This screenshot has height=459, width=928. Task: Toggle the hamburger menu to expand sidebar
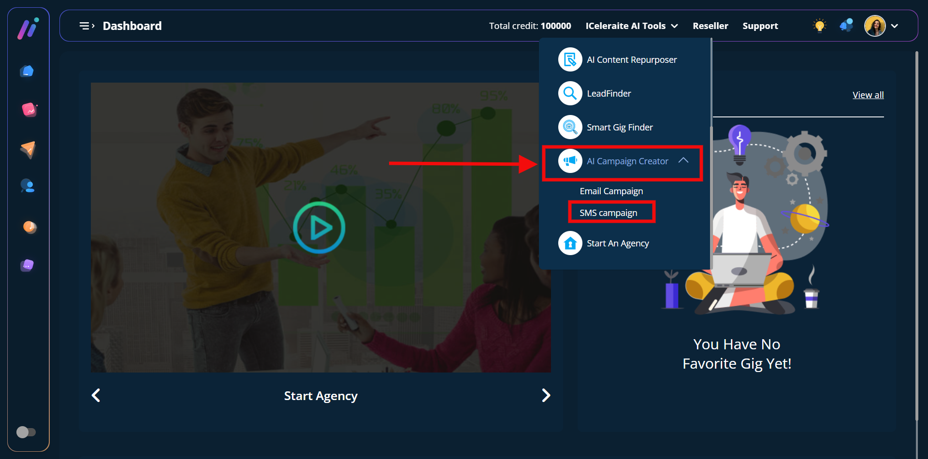[87, 26]
